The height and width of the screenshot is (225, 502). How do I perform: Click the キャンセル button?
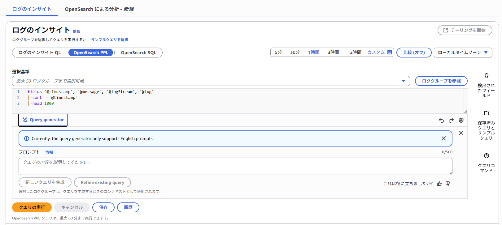coord(72,207)
